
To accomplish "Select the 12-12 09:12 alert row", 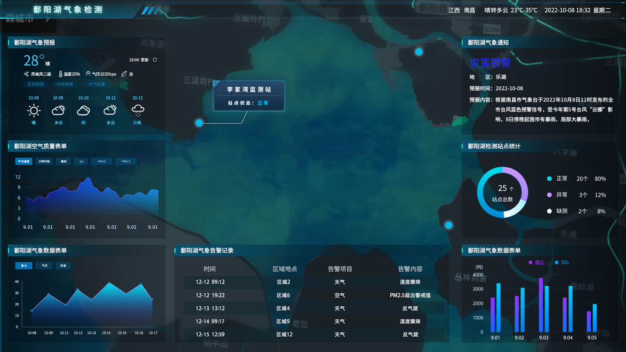I will tap(314, 282).
